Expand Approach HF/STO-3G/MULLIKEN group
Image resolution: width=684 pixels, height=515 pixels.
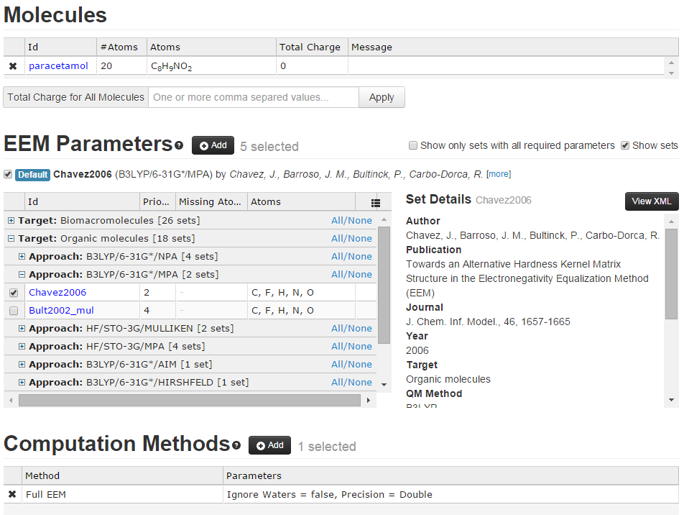click(22, 329)
